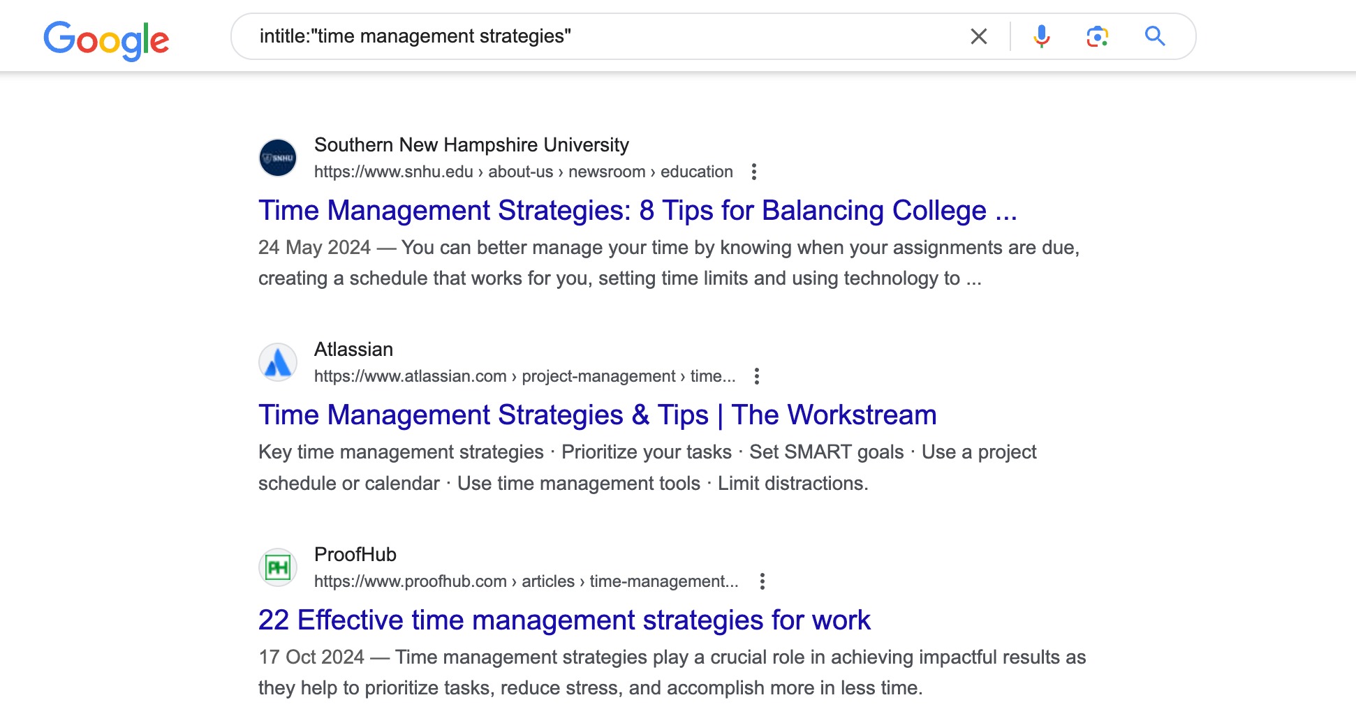Viewport: 1356px width, 723px height.
Task: Clear the search query text
Action: point(979,36)
